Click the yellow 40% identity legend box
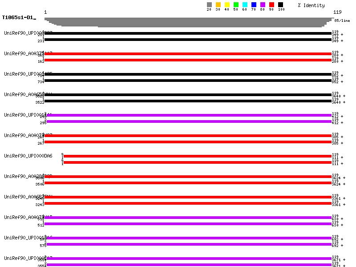Screen dimensions: 356x267 (227, 5)
